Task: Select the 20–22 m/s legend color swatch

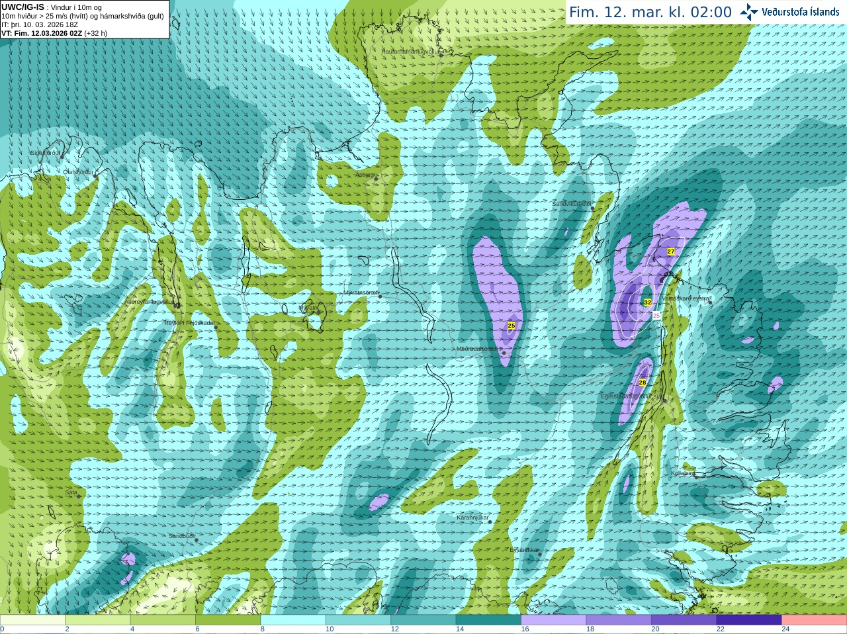Action: [x=684, y=620]
